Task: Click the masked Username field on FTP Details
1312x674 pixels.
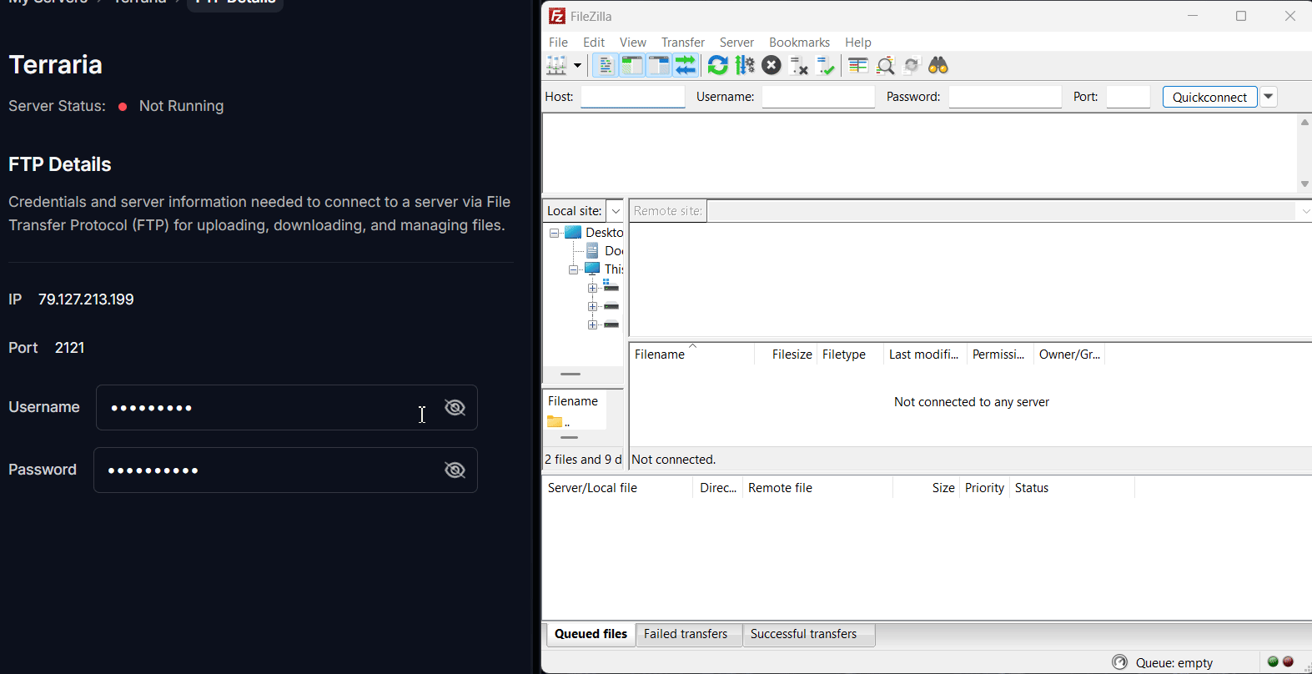Action: [286, 407]
